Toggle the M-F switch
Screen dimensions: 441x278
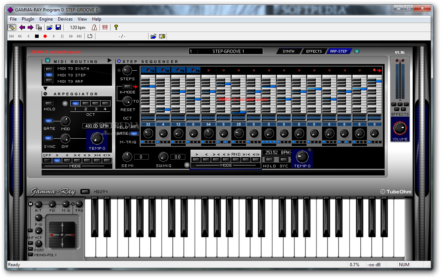click(30, 231)
